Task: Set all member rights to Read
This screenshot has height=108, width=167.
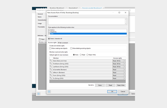Action: pos(110,85)
